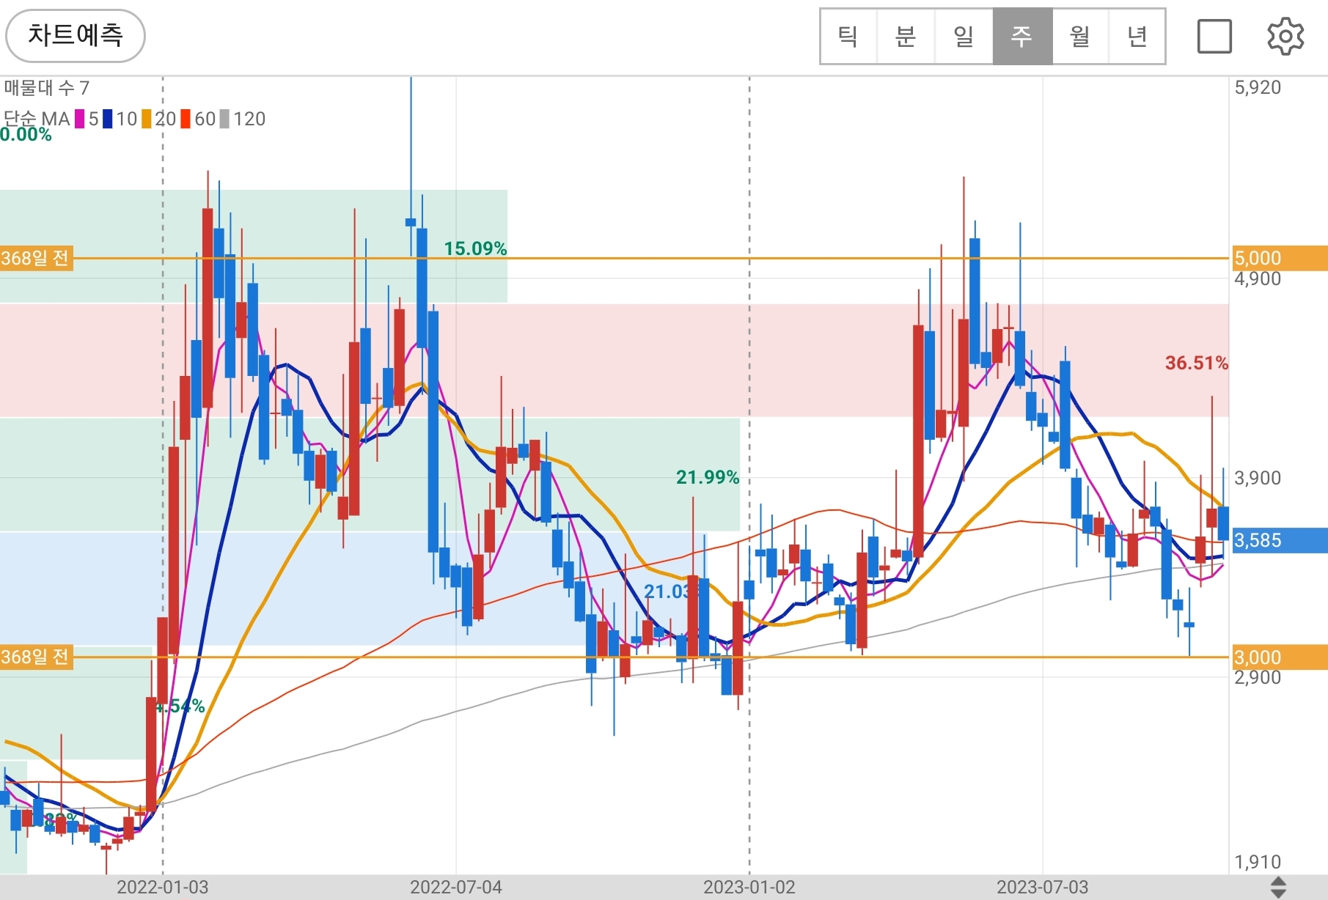
Task: Select the 5,000 orange price line tag
Action: coord(1280,258)
